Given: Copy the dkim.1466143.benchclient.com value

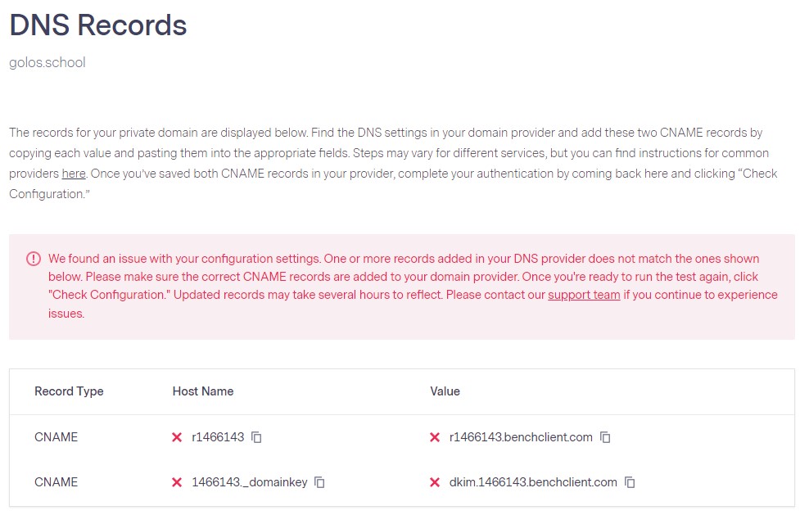Looking at the screenshot, I should click(630, 482).
